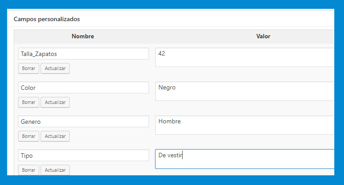344x185 pixels.
Task: Edit the value field containing Negro
Action: click(245, 91)
